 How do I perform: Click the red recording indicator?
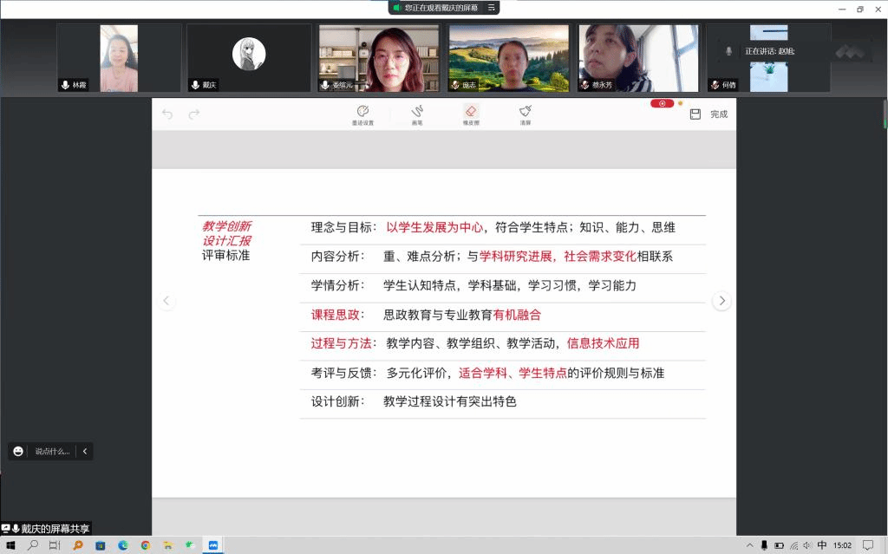(662, 103)
